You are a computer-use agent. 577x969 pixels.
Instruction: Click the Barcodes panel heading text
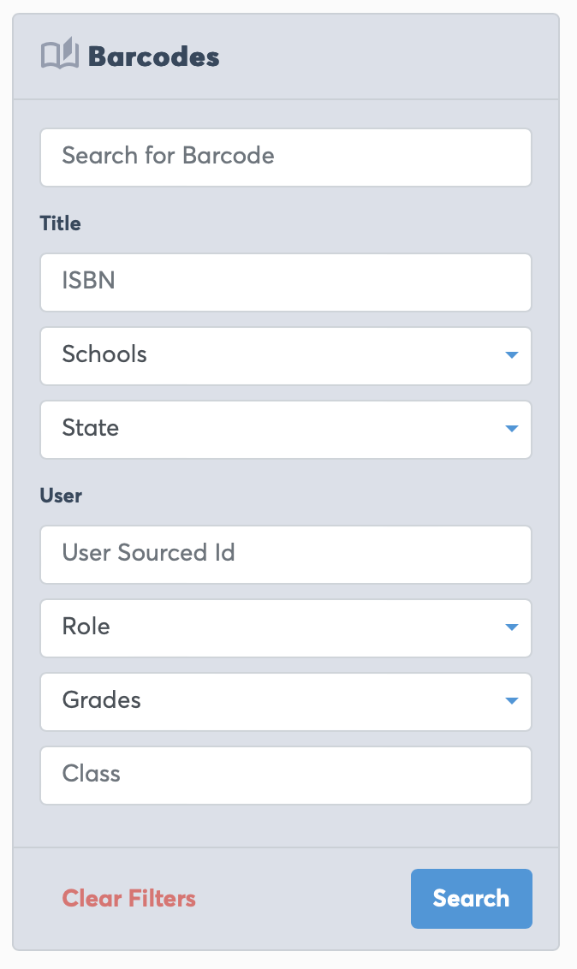click(154, 57)
